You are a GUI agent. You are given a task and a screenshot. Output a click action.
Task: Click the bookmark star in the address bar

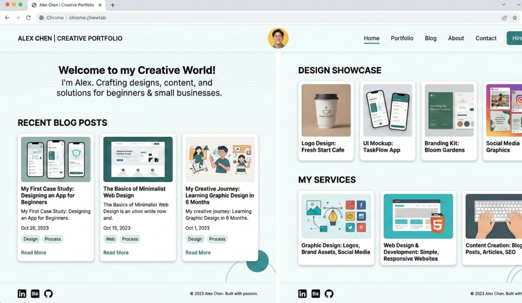[514, 18]
